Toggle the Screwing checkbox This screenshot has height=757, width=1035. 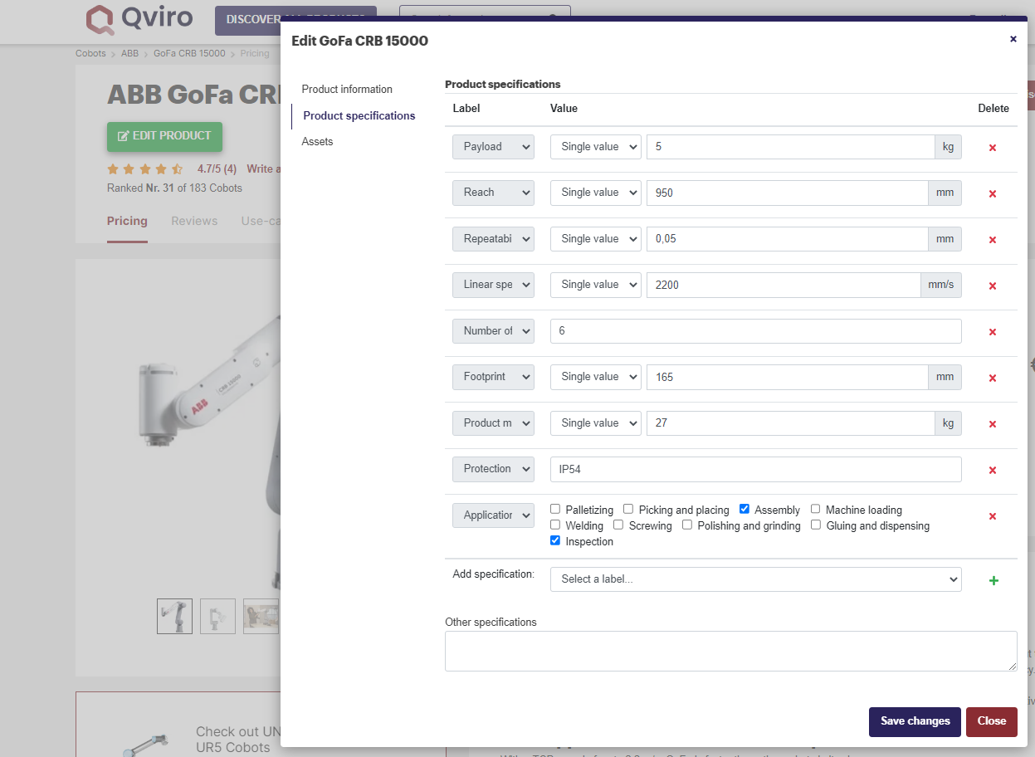pos(618,525)
